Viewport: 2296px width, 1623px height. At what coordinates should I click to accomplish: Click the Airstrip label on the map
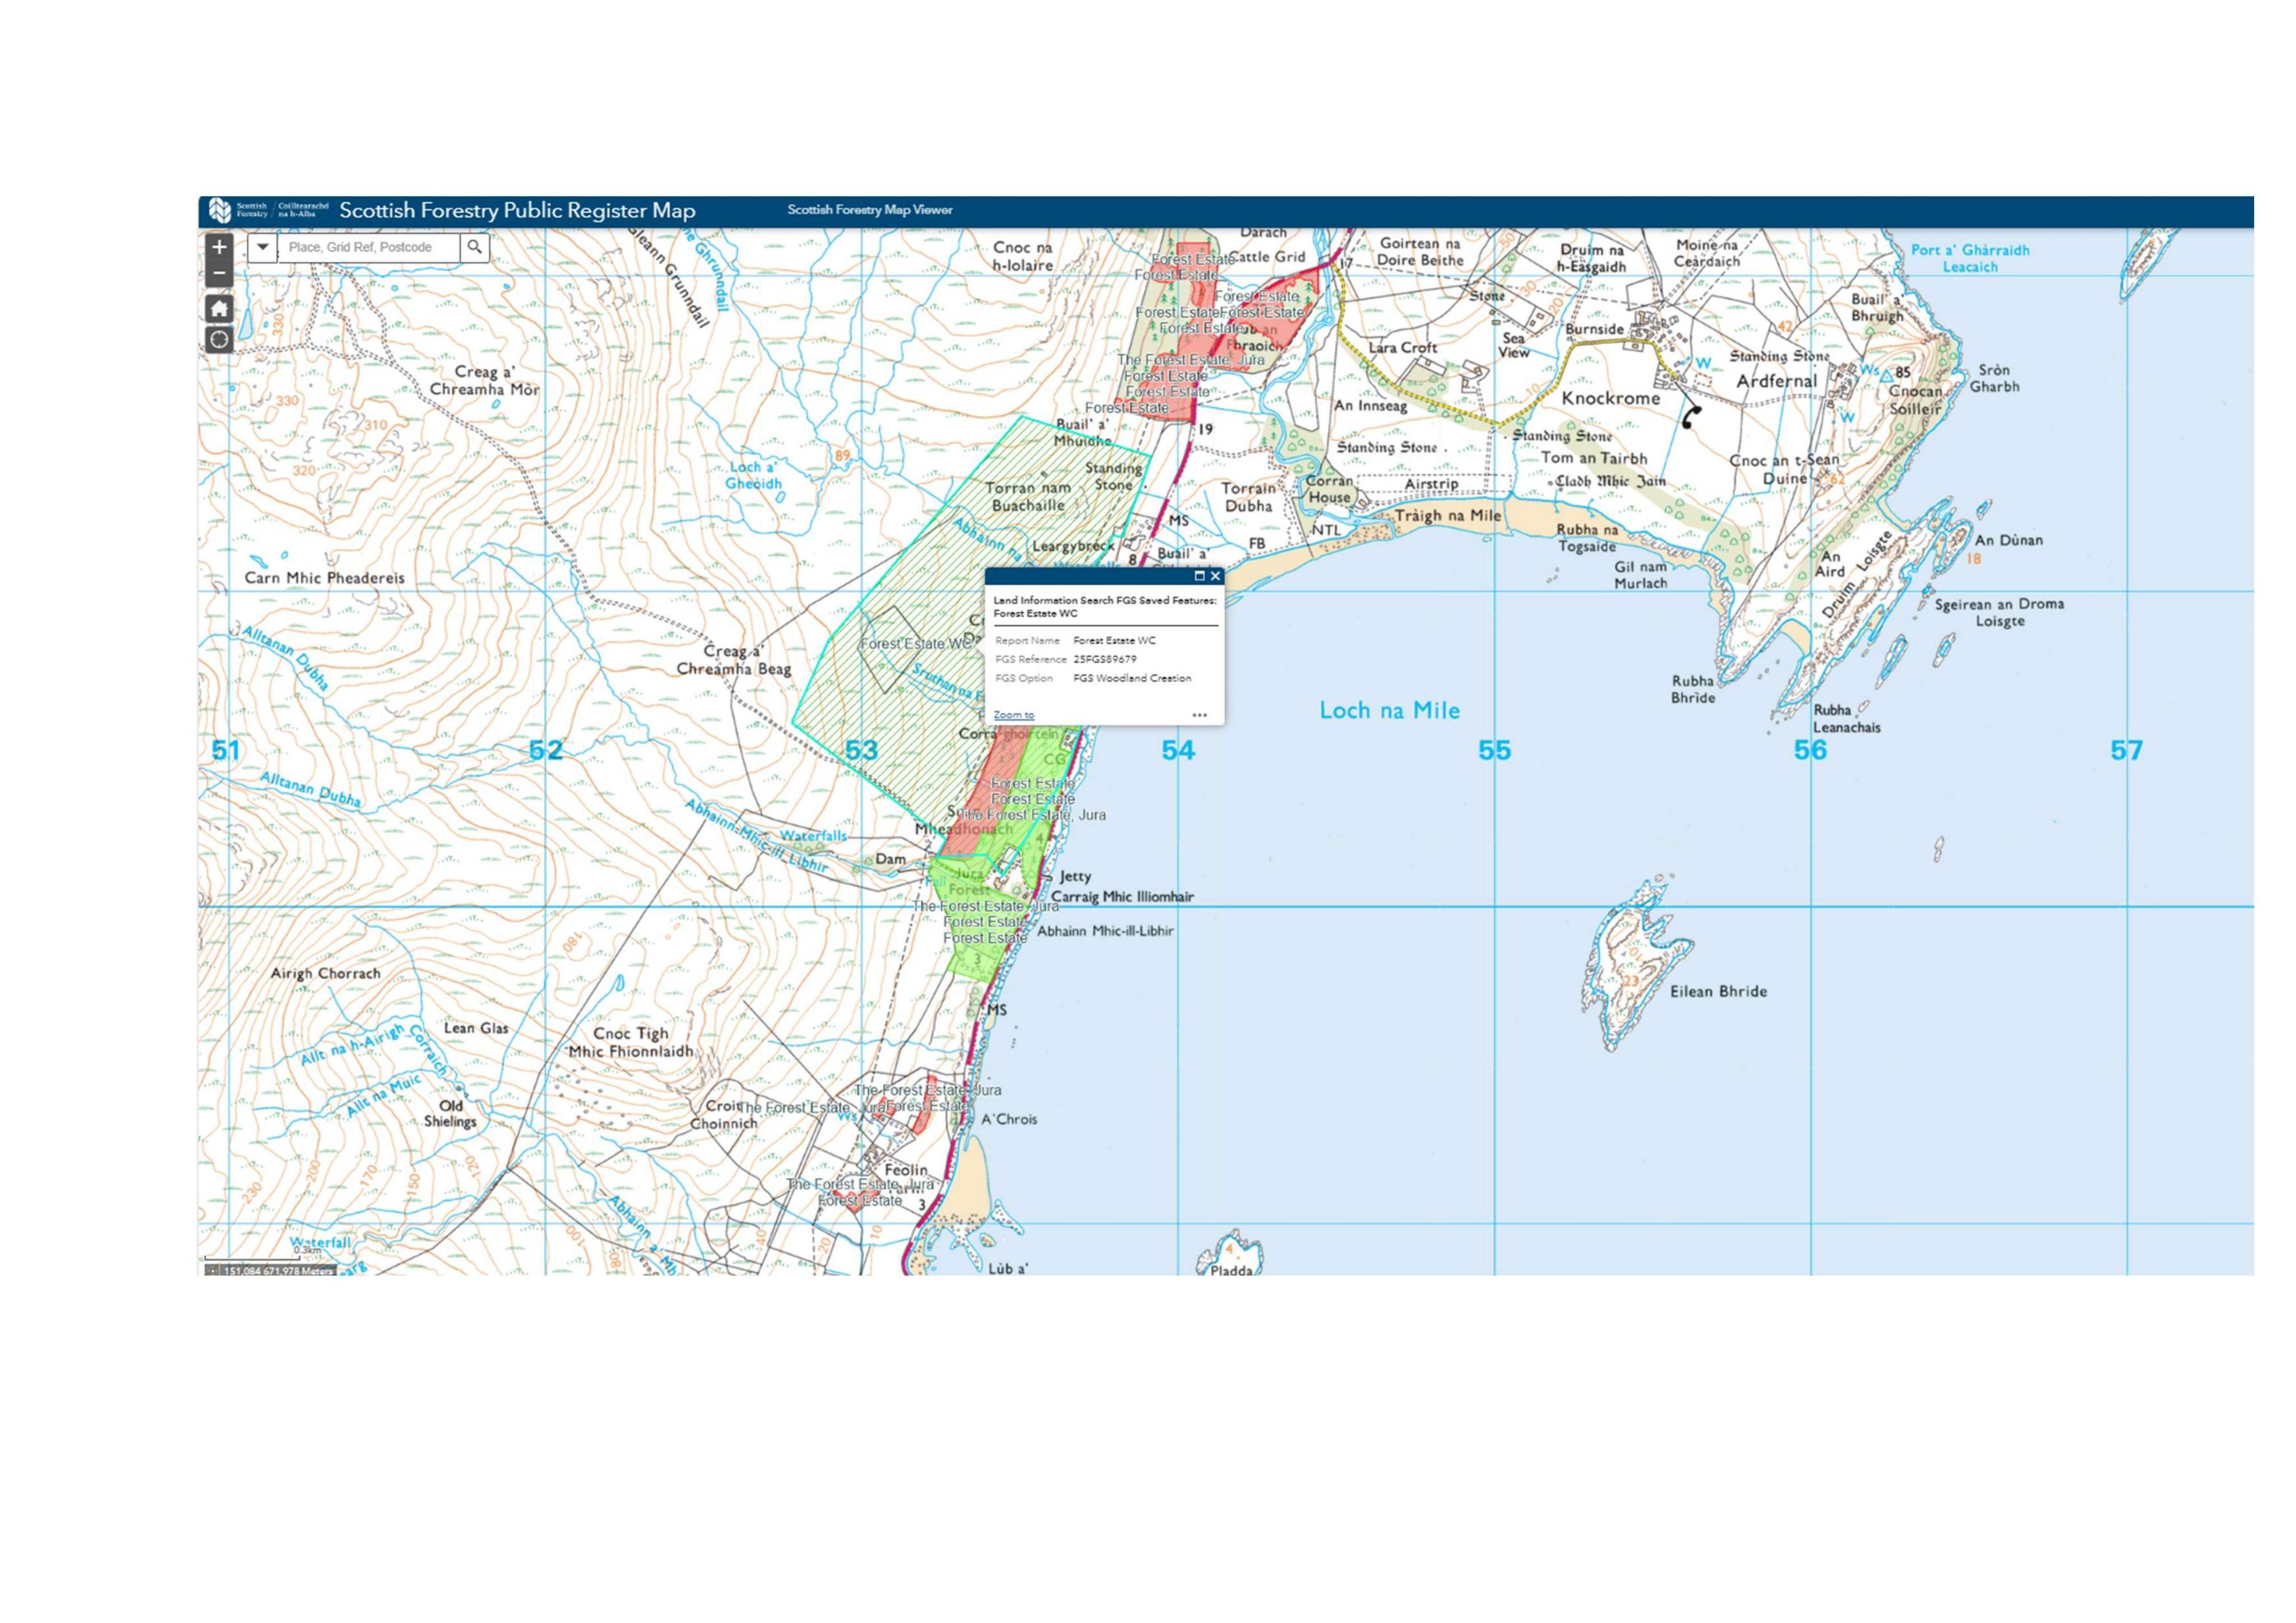pos(1431,483)
